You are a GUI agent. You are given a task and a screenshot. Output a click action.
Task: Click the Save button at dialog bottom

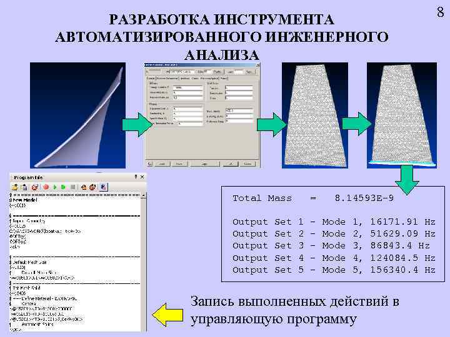[x=179, y=164]
